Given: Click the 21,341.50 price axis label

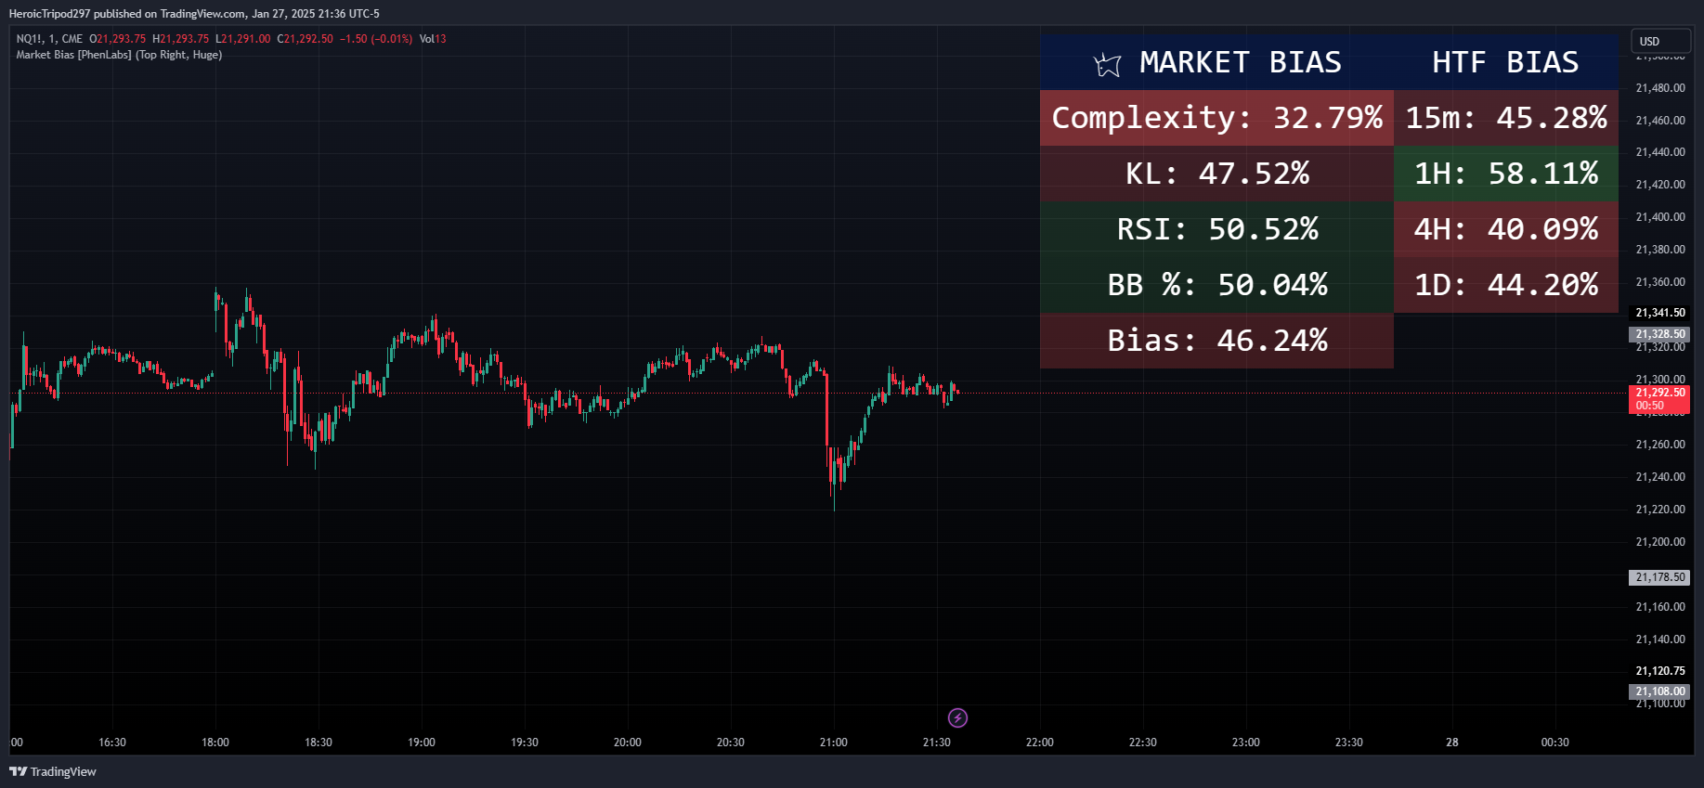Looking at the screenshot, I should pyautogui.click(x=1660, y=313).
